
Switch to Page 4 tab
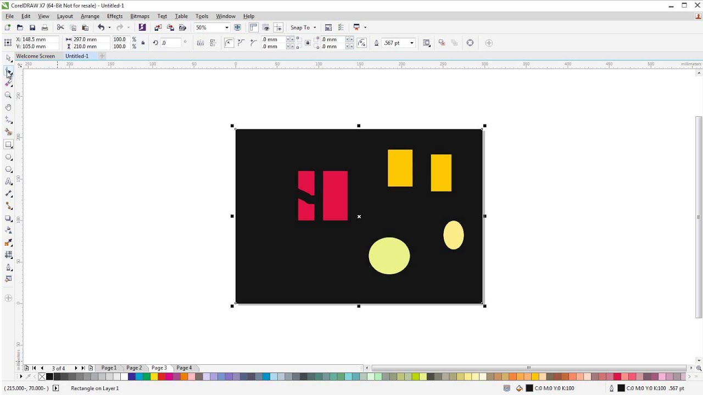(x=184, y=368)
